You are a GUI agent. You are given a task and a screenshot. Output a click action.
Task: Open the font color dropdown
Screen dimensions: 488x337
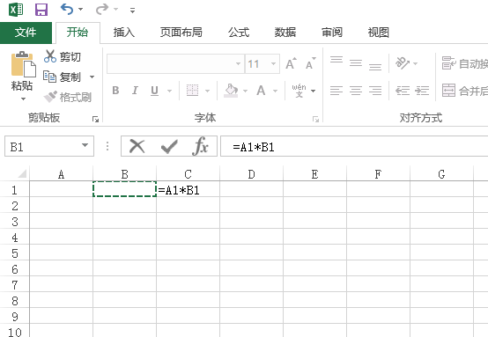coord(275,91)
